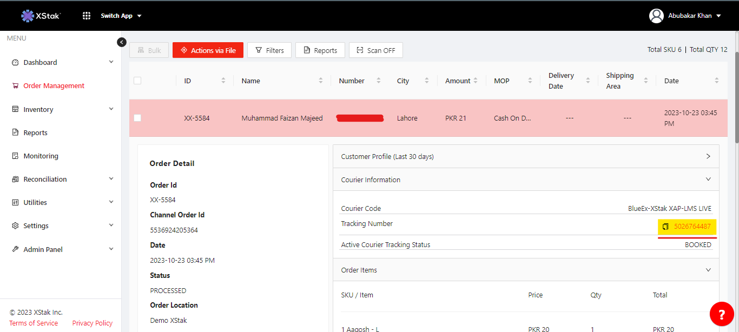
Task: Click the ID column sort icon
Action: (x=223, y=81)
